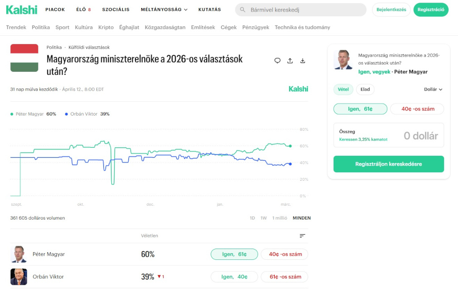Click the share upload icon
This screenshot has width=458, height=291.
click(290, 61)
